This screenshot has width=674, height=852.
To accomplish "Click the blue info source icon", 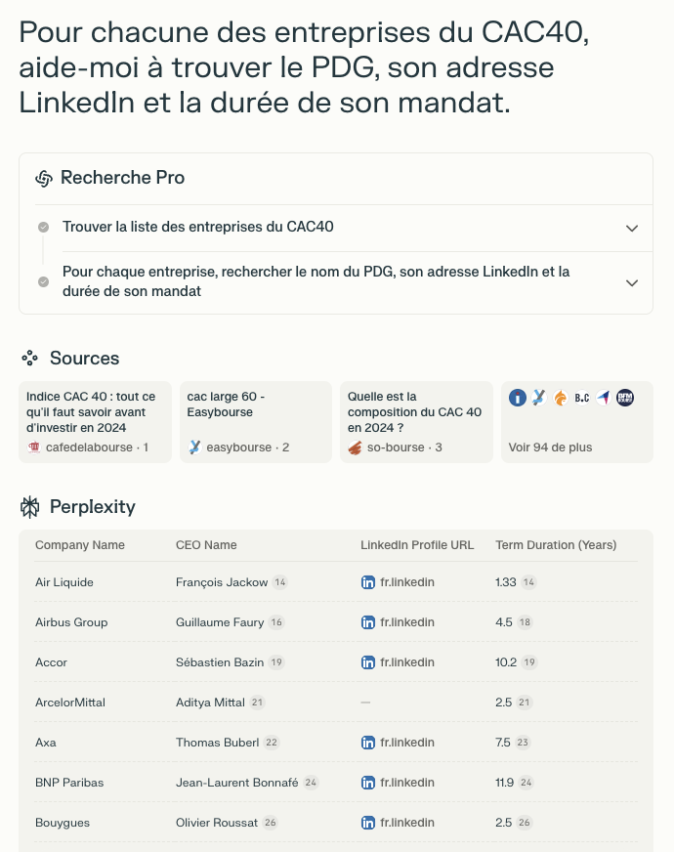I will click(516, 398).
